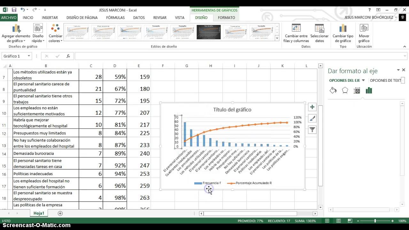Select Fill & Line paint bucket icon
This screenshot has width=409, height=230.
(333, 90)
